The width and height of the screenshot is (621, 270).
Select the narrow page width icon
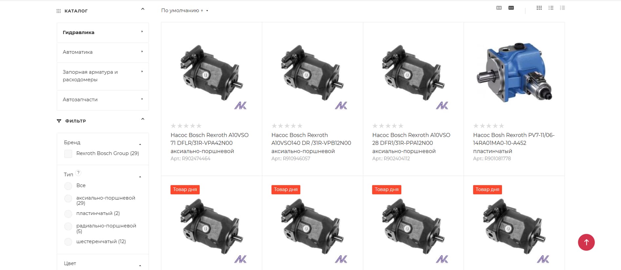coord(499,8)
